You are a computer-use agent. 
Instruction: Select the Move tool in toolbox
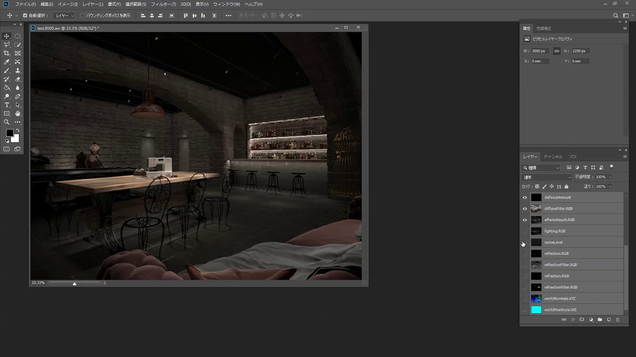coord(7,36)
